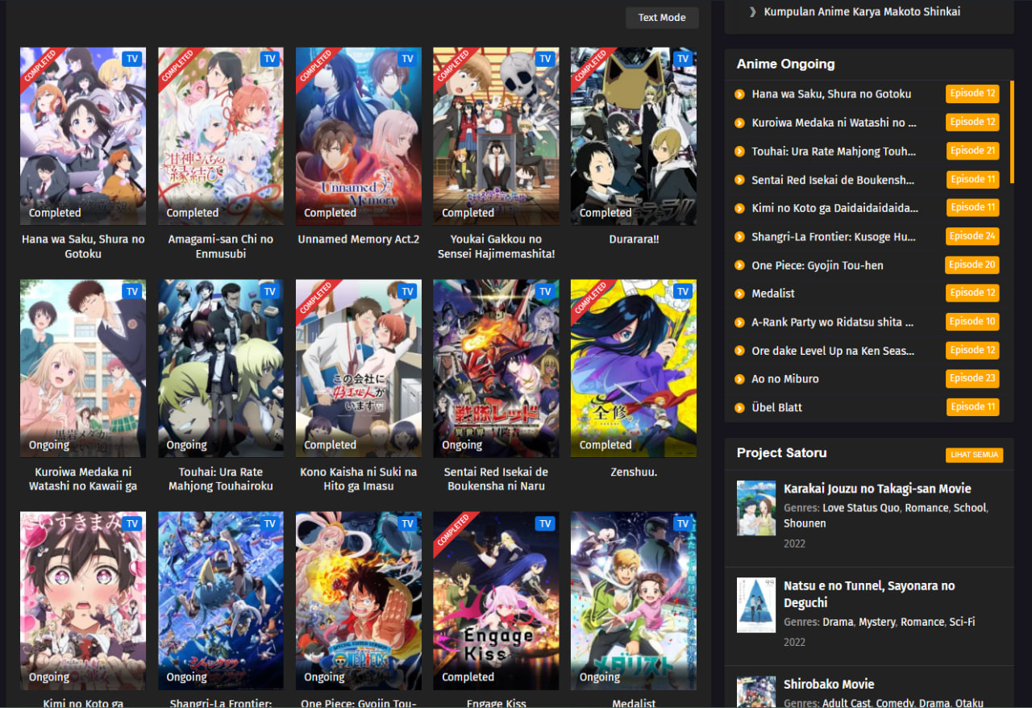
Task: Select the Mystery genre link for Natsu e no Tunnel
Action: point(877,623)
